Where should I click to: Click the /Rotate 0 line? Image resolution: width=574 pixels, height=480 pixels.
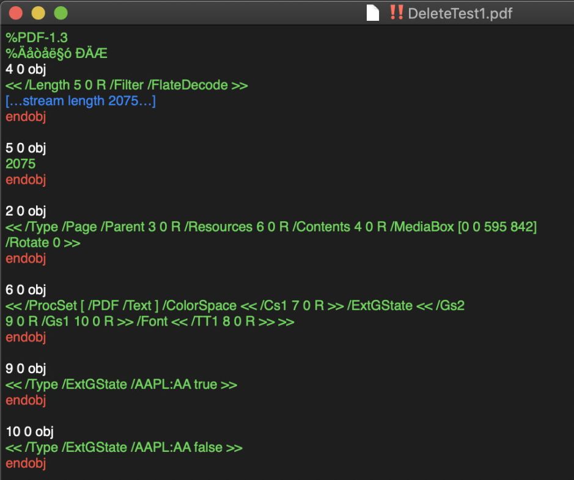43,243
